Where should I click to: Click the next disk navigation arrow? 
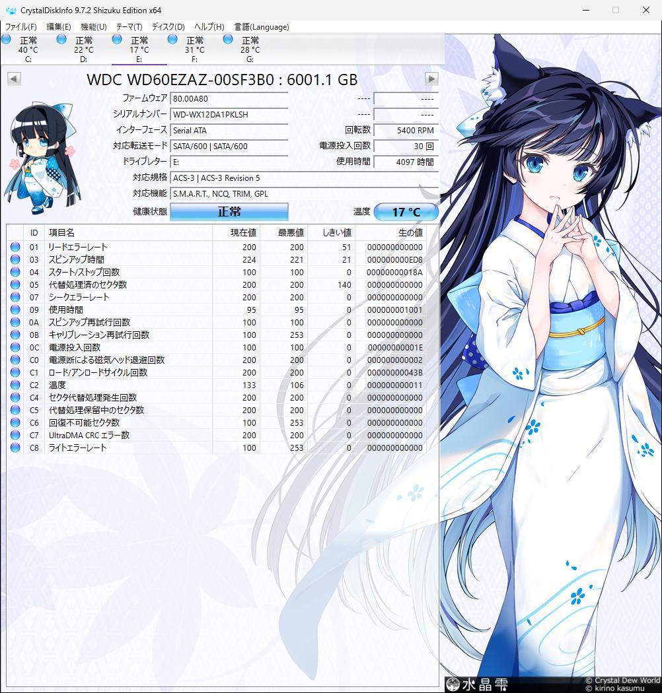pos(431,79)
